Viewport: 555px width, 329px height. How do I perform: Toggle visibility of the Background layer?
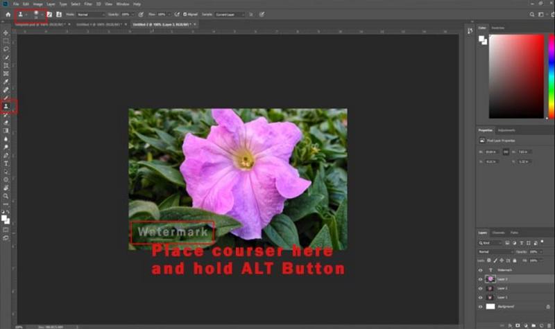[480, 305]
